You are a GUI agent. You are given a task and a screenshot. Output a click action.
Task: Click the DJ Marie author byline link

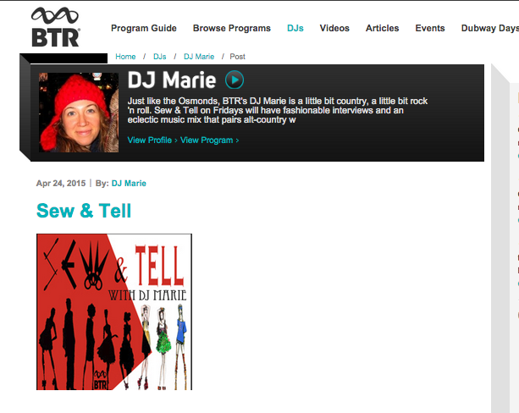pyautogui.click(x=129, y=184)
